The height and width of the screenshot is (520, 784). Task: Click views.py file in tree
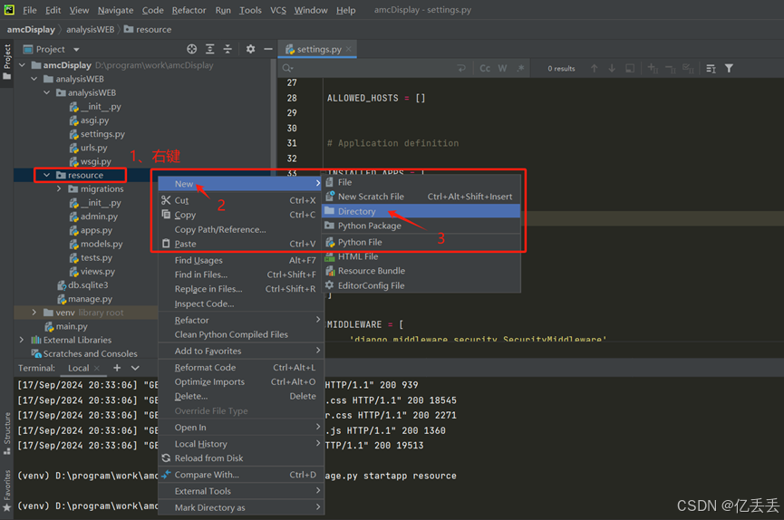coord(92,272)
